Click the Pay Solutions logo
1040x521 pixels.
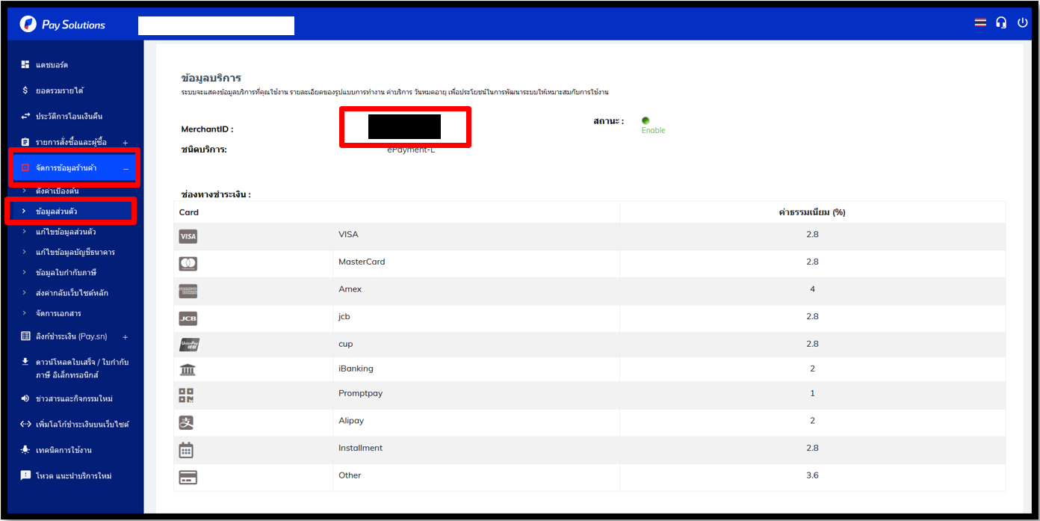(x=63, y=25)
